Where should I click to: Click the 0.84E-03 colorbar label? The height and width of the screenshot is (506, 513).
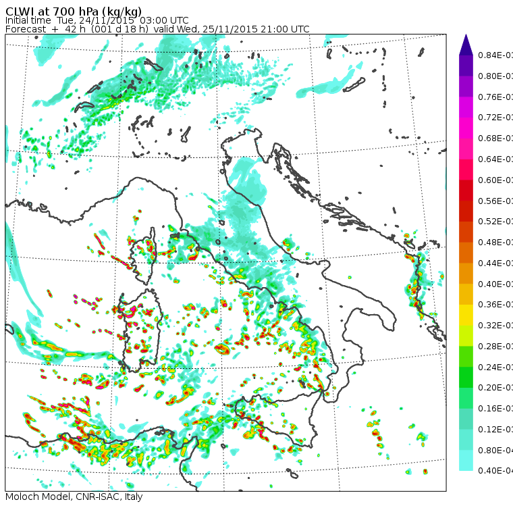tap(495, 55)
